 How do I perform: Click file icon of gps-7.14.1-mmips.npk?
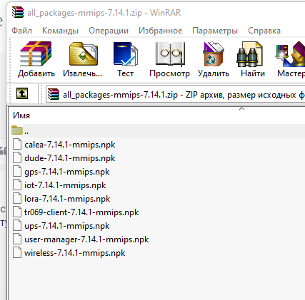click(17, 171)
